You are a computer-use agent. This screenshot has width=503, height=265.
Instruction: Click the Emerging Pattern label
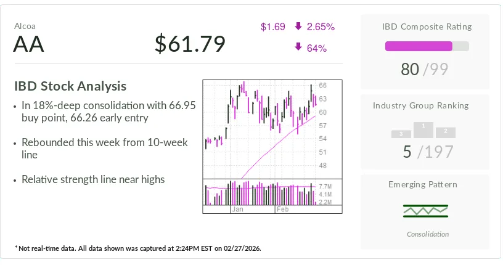click(x=423, y=184)
